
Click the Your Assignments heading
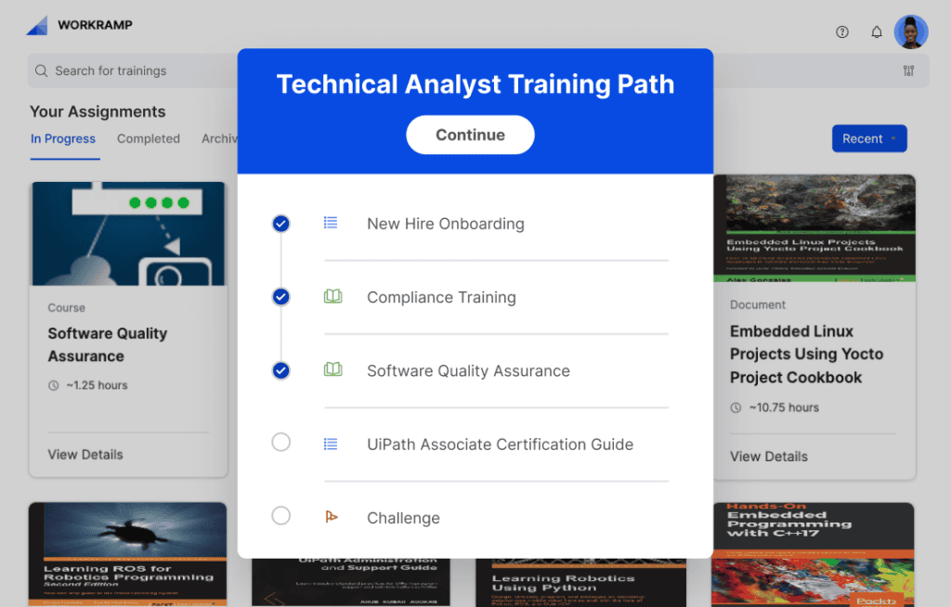click(98, 111)
